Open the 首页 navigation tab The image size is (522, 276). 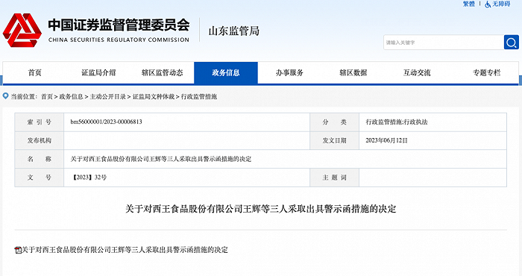click(34, 72)
